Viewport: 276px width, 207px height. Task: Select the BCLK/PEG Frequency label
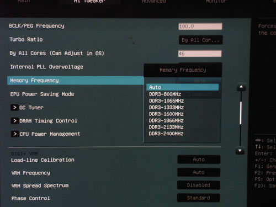37,26
